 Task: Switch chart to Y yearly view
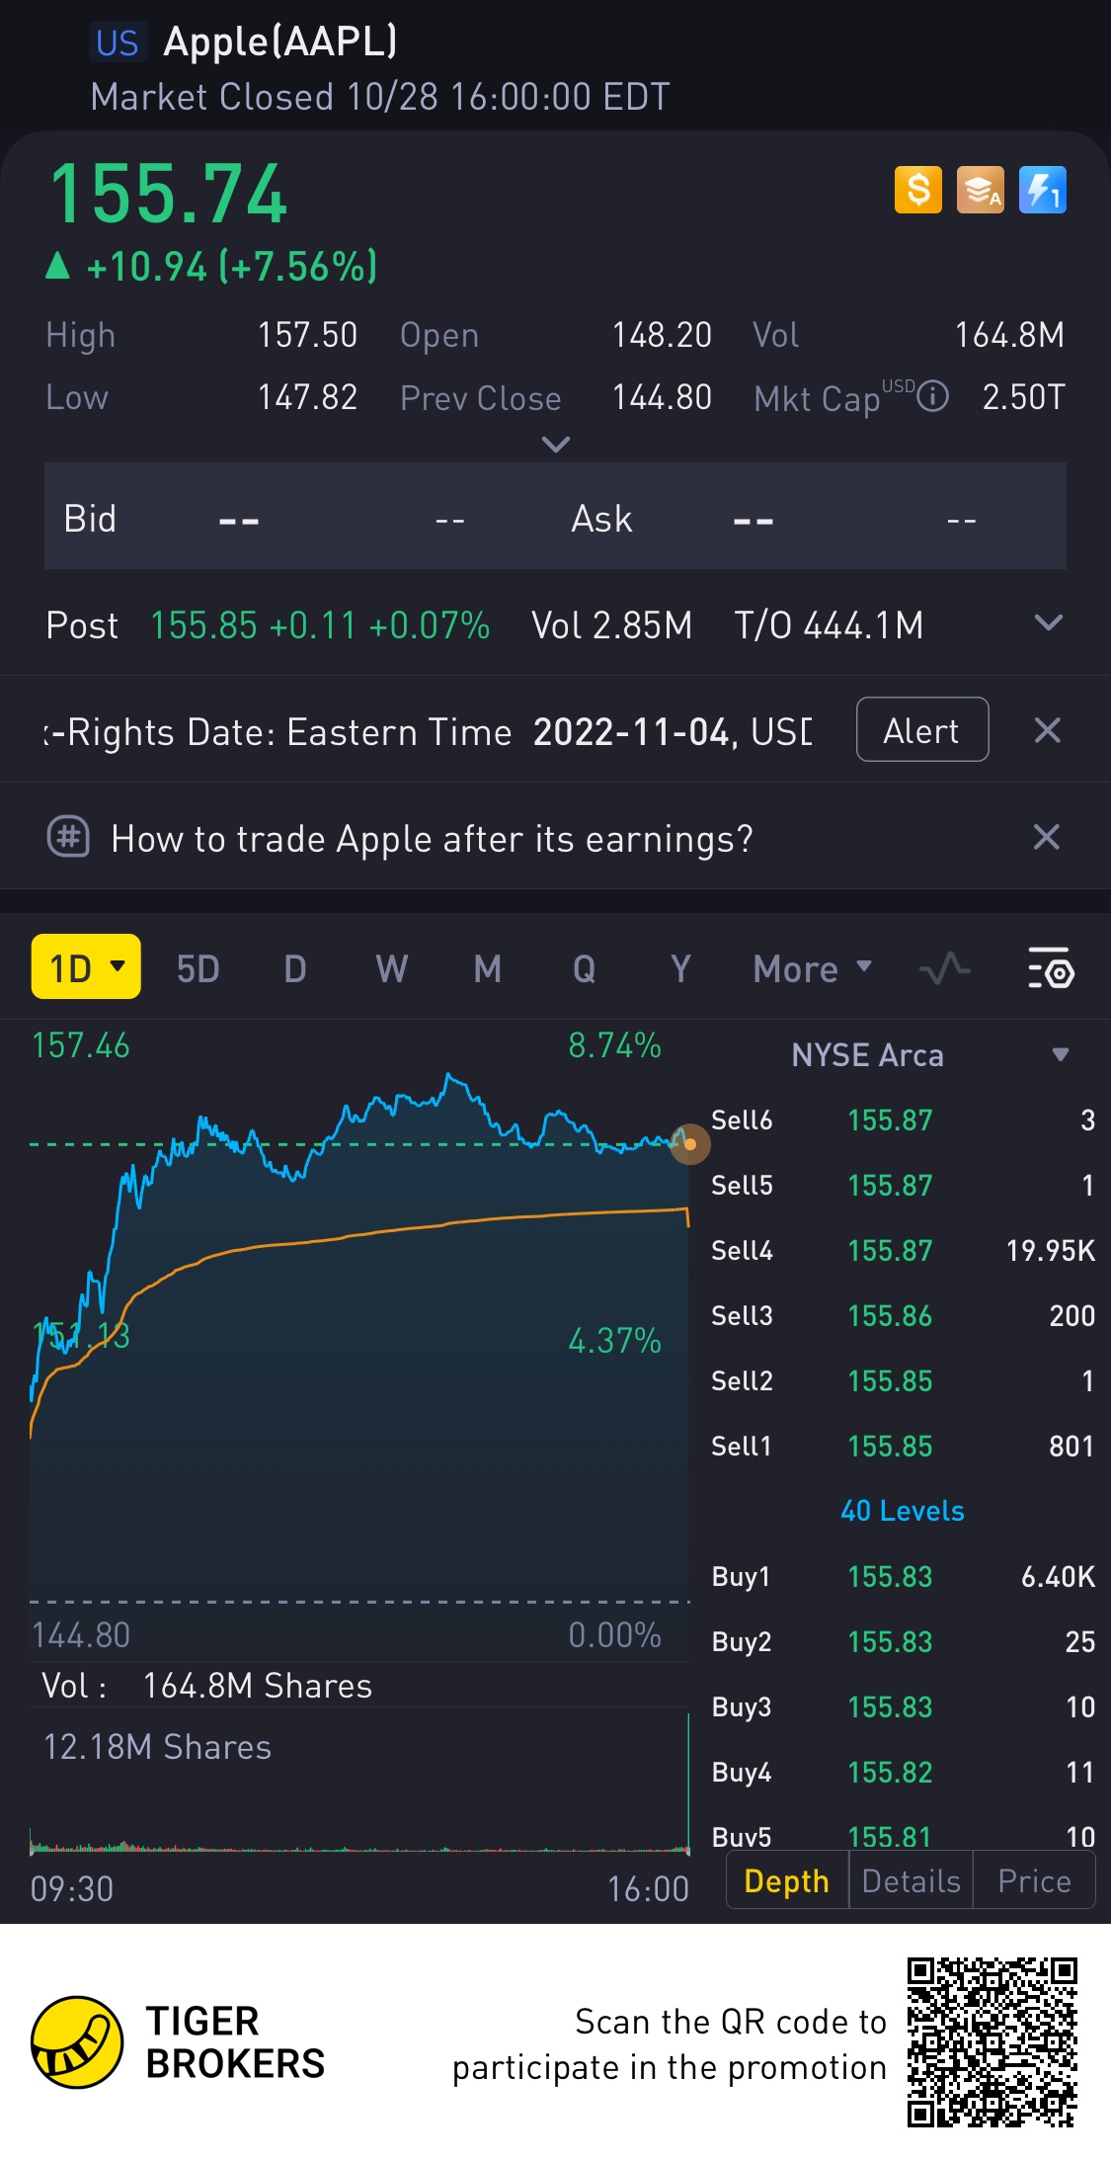(680, 969)
